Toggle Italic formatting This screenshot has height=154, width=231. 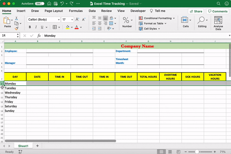pos(36,27)
